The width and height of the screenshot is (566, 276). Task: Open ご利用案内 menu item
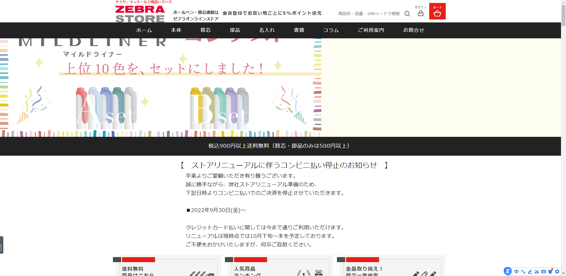point(371,30)
